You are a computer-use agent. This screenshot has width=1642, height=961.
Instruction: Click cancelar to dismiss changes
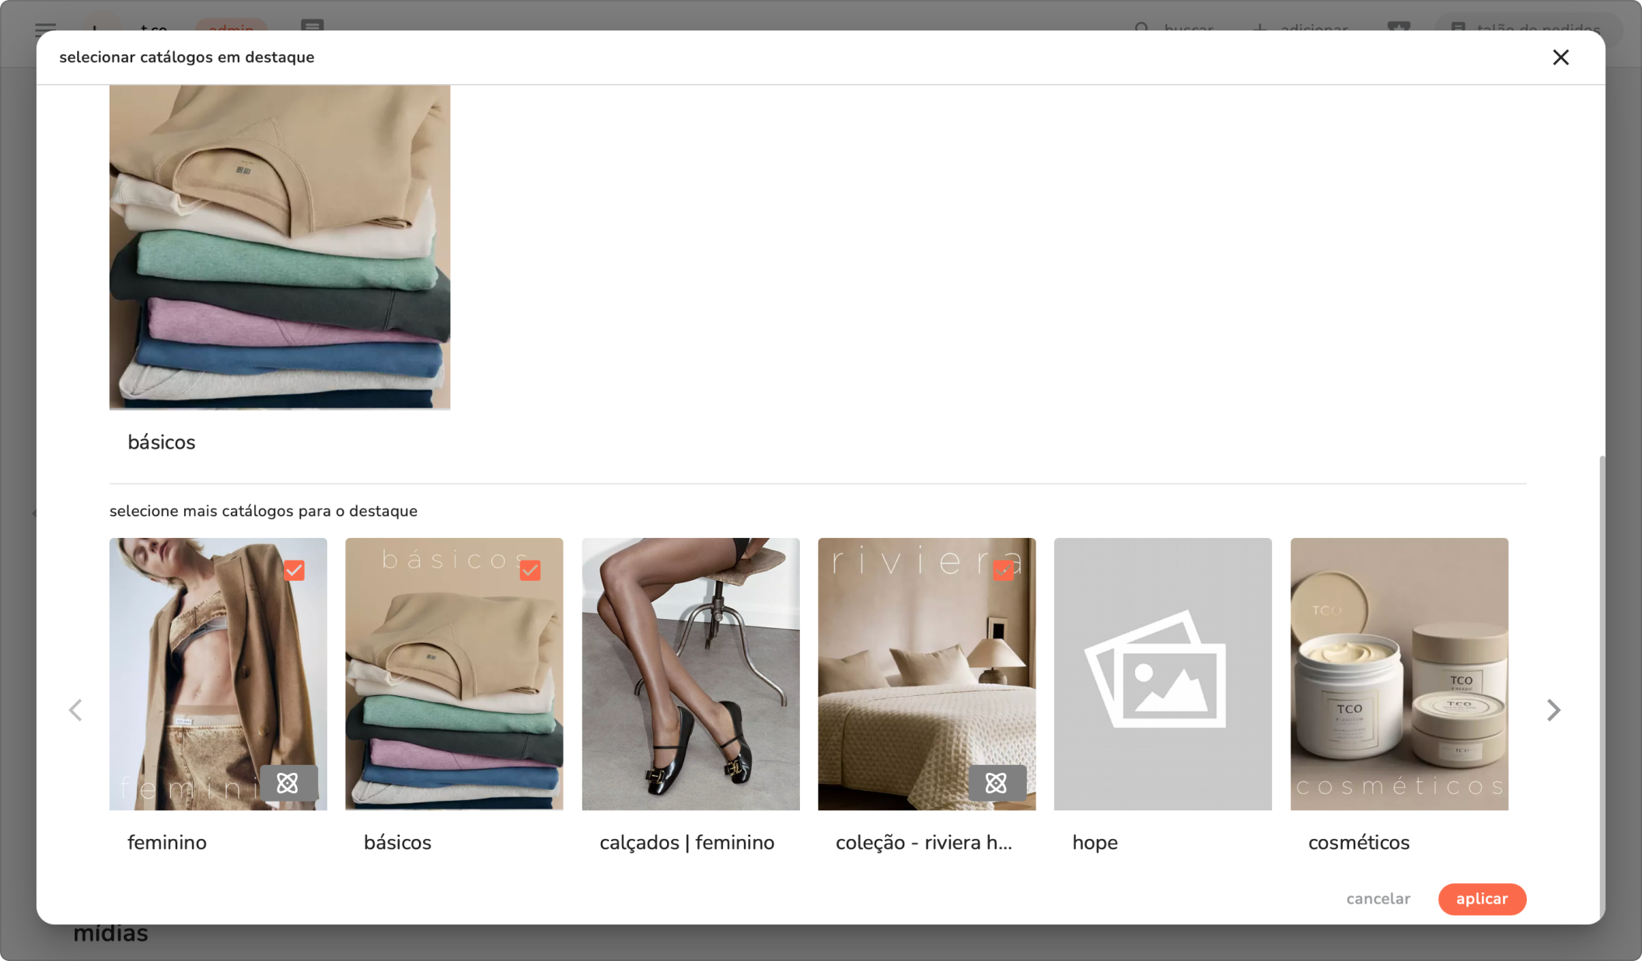(x=1378, y=899)
